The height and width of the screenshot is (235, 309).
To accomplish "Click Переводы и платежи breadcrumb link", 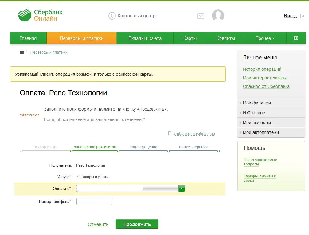I will coord(49,52).
